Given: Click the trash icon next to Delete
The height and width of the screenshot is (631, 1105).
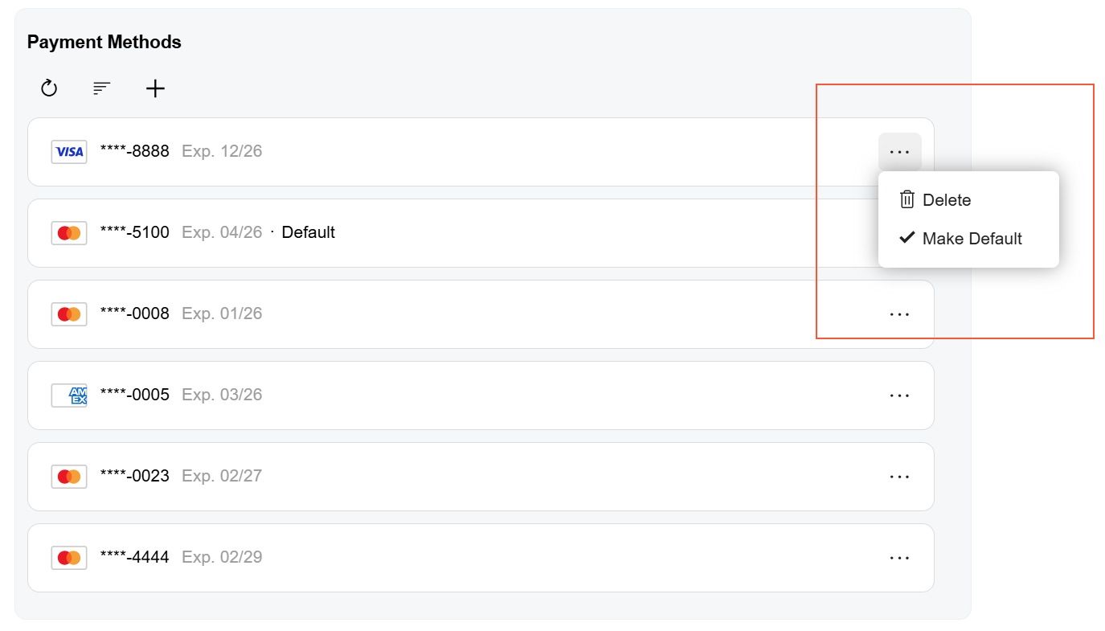Looking at the screenshot, I should (x=907, y=199).
